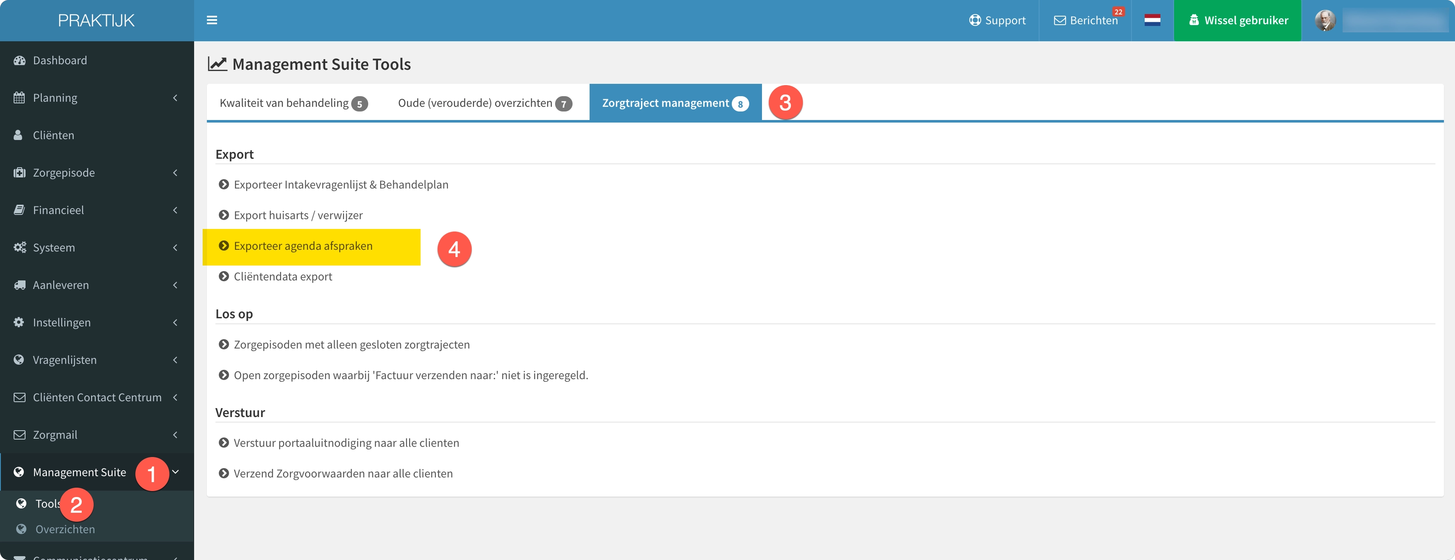Expand the Zorgmail menu chevron
The width and height of the screenshot is (1455, 560).
[175, 434]
